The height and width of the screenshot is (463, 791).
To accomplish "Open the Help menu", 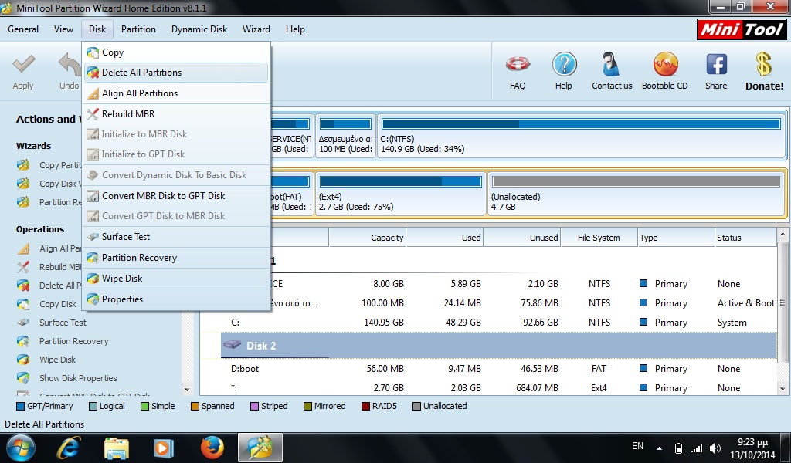I will tap(295, 29).
